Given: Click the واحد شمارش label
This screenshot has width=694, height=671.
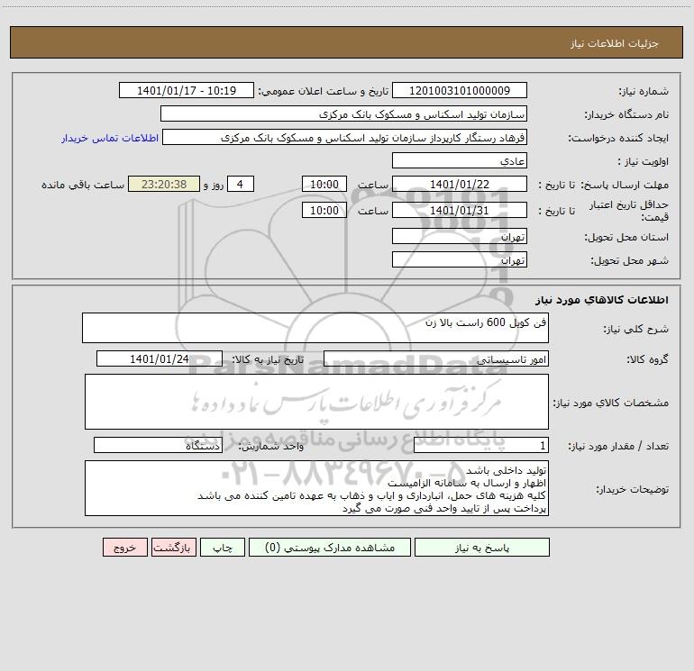Looking at the screenshot, I should pyautogui.click(x=271, y=447).
